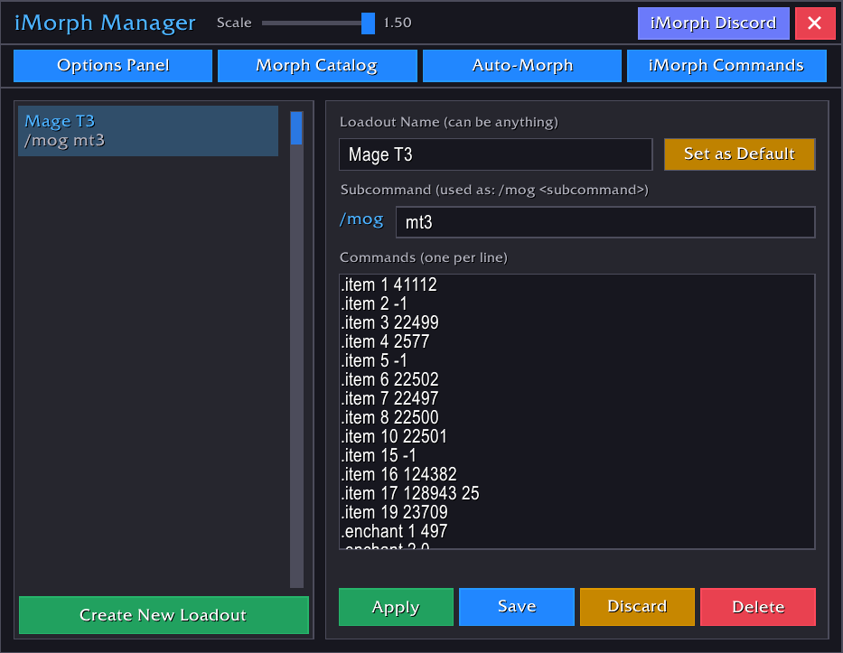Click the line '.item 15 -1'
This screenshot has width=843, height=653.
point(379,455)
